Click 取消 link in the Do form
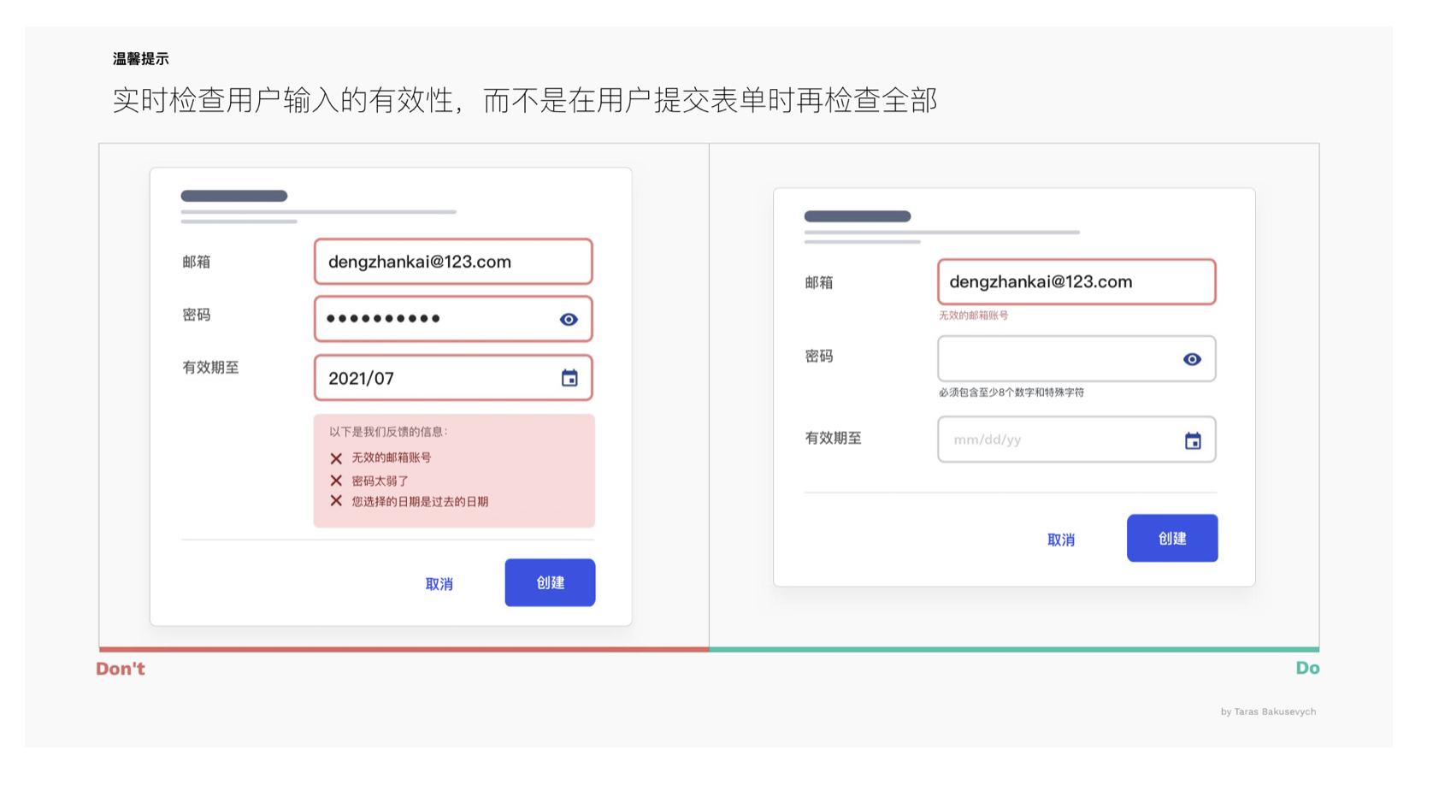 (x=1061, y=540)
